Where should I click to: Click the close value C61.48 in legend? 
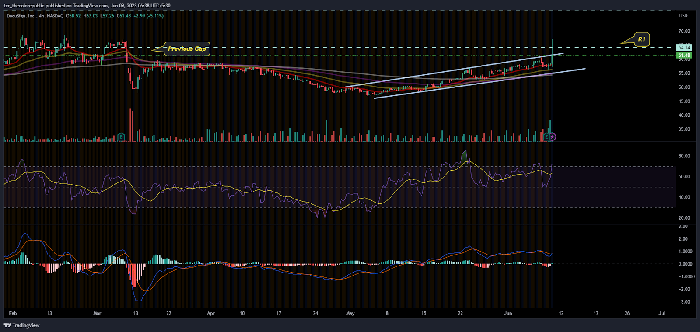pyautogui.click(x=124, y=16)
